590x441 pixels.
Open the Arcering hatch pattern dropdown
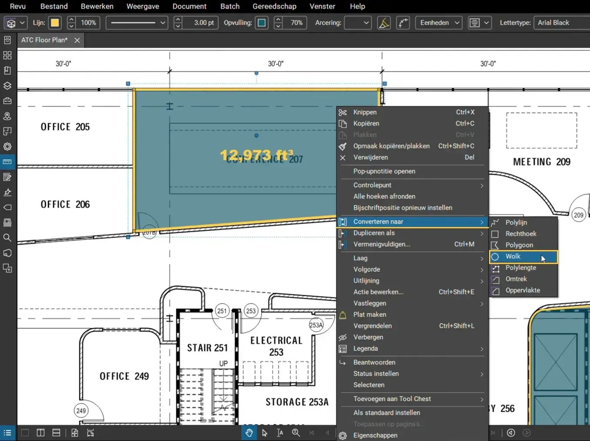357,23
